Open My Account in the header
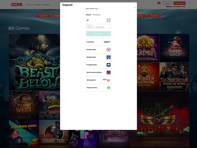 point(180,3)
